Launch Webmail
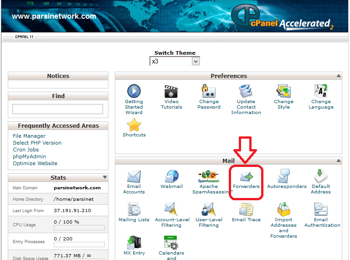 pyautogui.click(x=171, y=177)
